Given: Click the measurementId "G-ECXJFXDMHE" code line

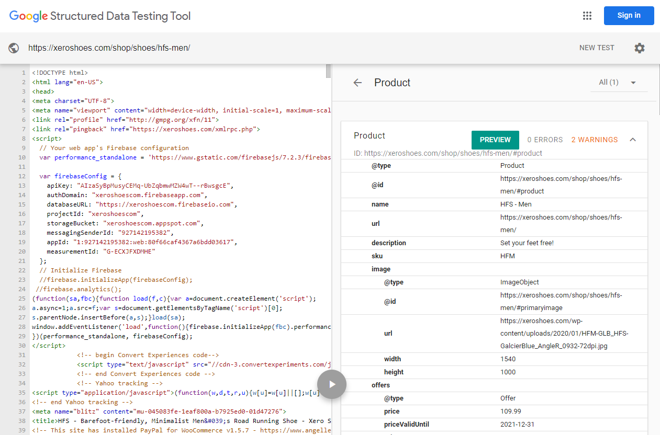Looking at the screenshot, I should tap(101, 251).
